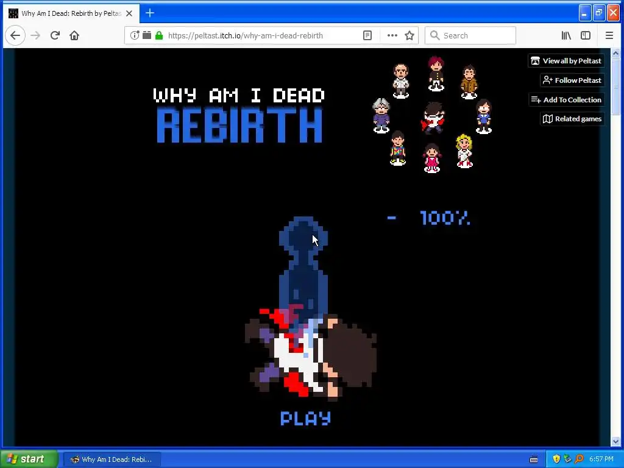Click the page scrollbar up arrow
The width and height of the screenshot is (624, 468).
[x=615, y=53]
